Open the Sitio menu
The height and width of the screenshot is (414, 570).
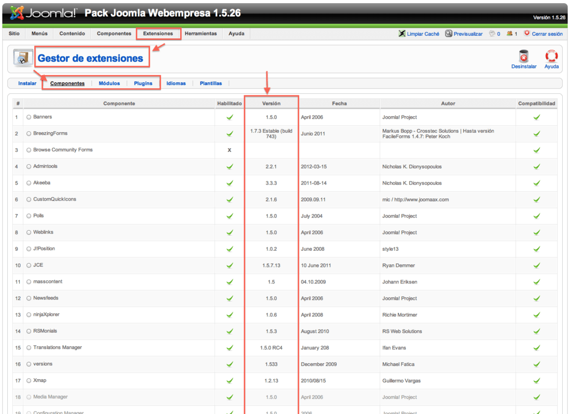[x=14, y=34]
